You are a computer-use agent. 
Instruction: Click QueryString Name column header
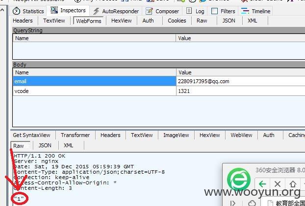point(94,38)
